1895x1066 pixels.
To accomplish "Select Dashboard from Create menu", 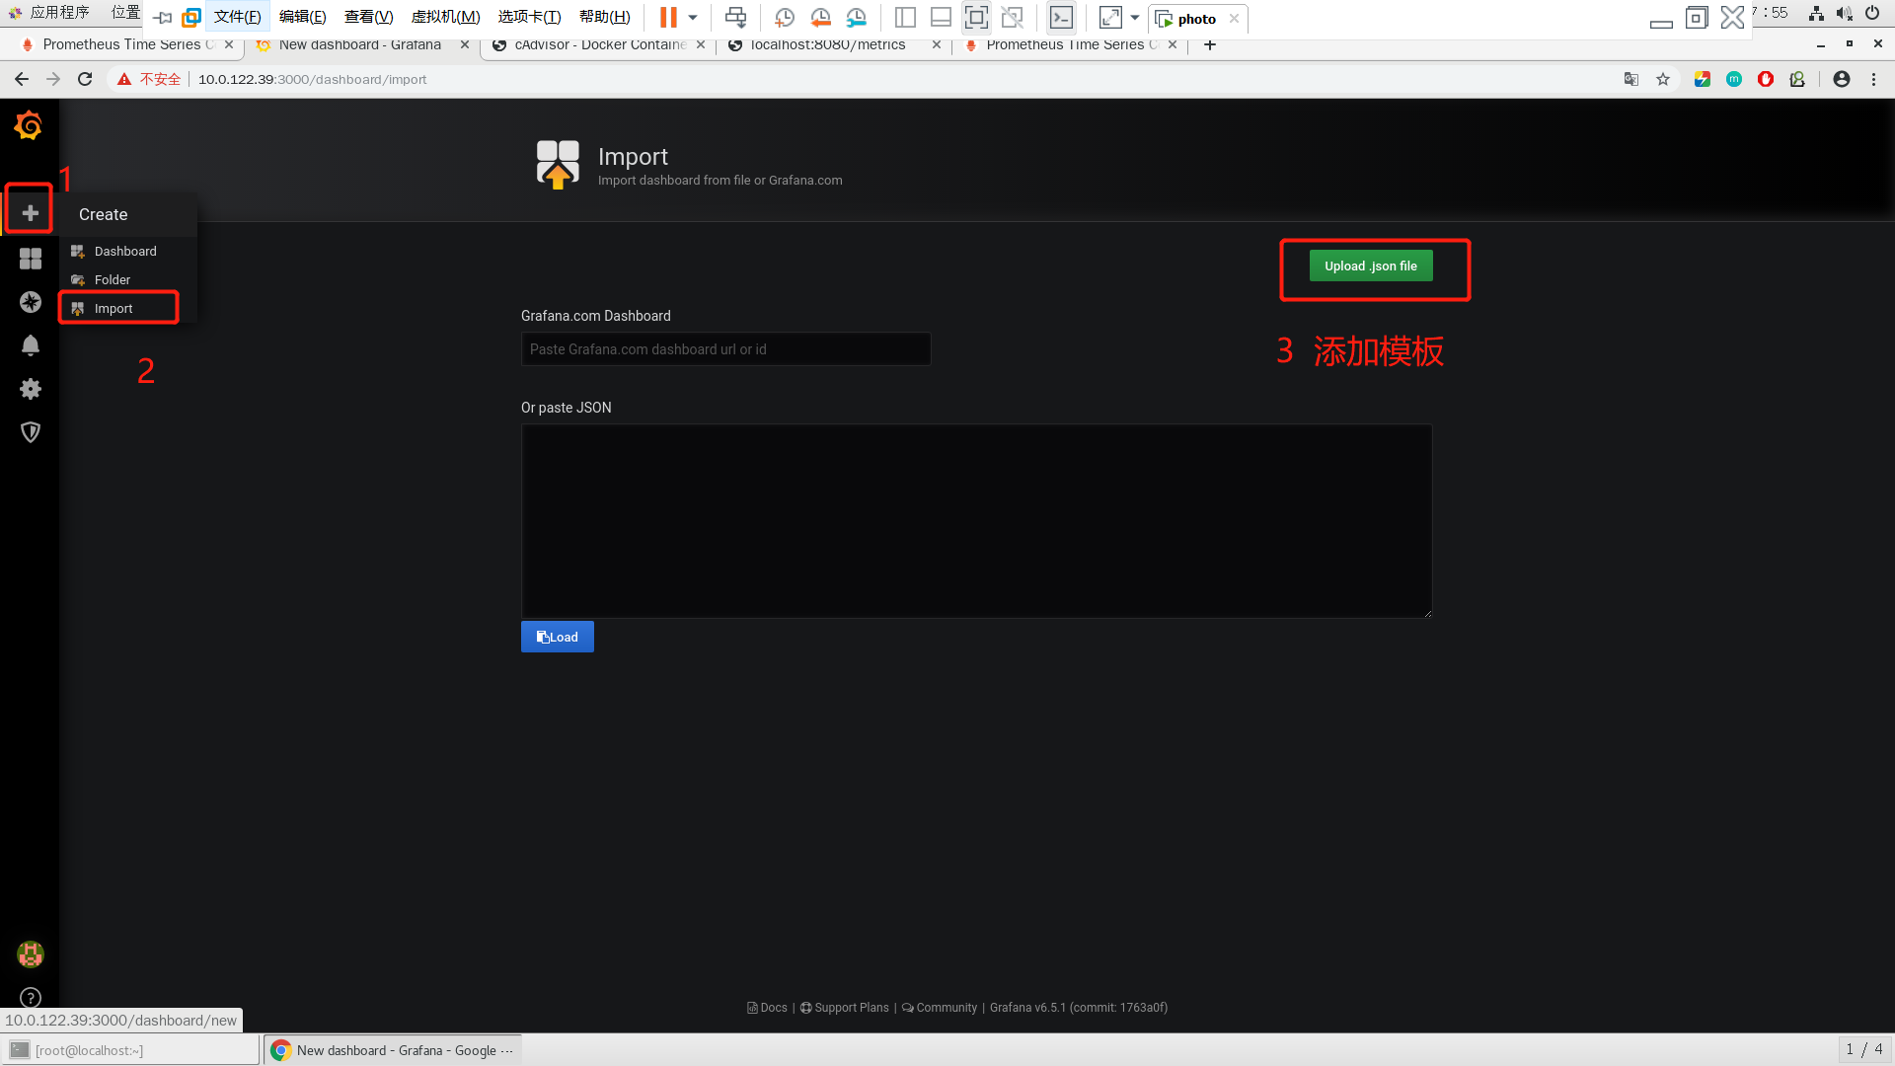I will click(x=124, y=251).
